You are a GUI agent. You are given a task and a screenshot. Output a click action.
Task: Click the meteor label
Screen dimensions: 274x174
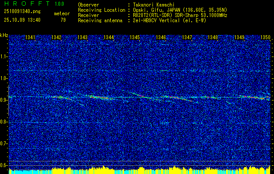(x=62, y=13)
